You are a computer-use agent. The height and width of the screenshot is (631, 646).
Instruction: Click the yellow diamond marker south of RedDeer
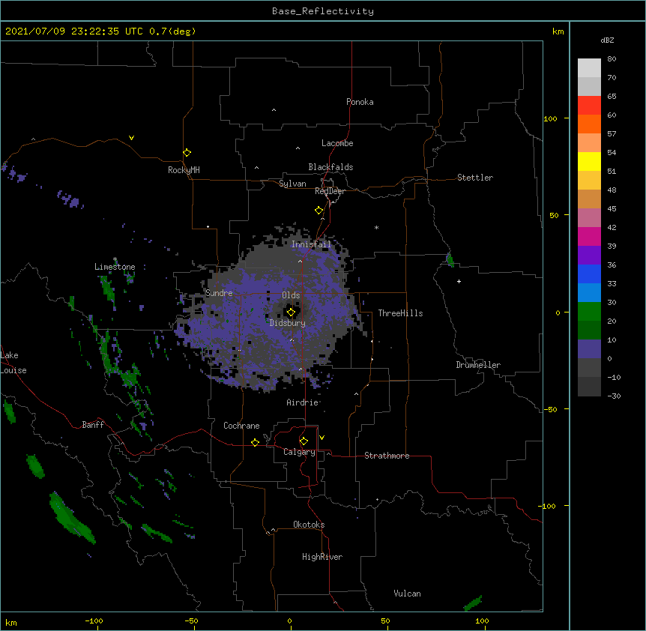pyautogui.click(x=319, y=211)
